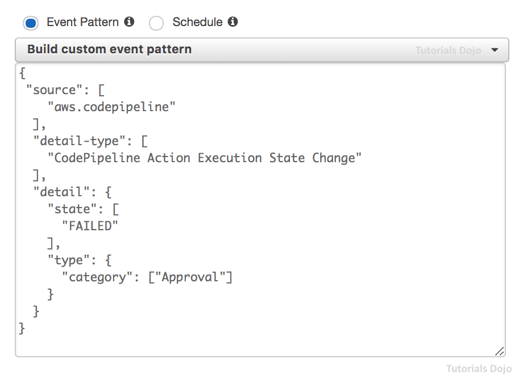Image resolution: width=523 pixels, height=380 pixels.
Task: Place cursor on "aws.codepipeline" value
Action: [111, 107]
